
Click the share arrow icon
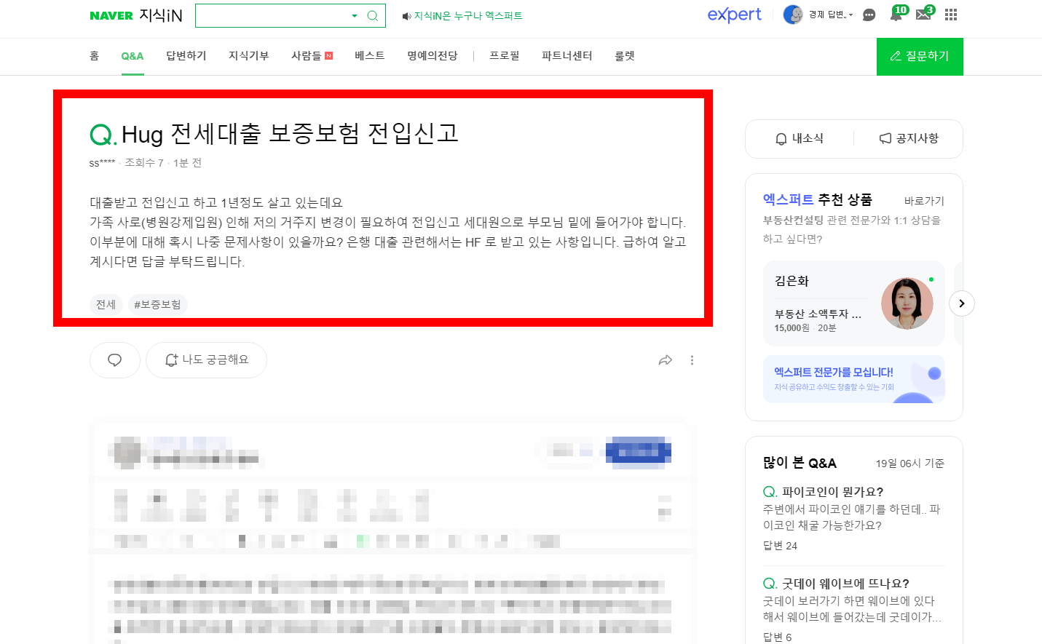tap(665, 360)
